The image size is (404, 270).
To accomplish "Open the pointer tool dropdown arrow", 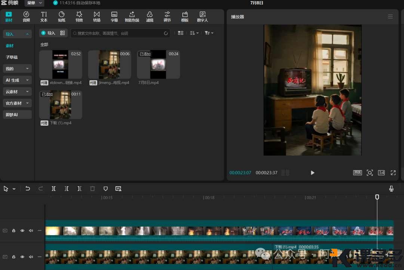I will point(14,189).
